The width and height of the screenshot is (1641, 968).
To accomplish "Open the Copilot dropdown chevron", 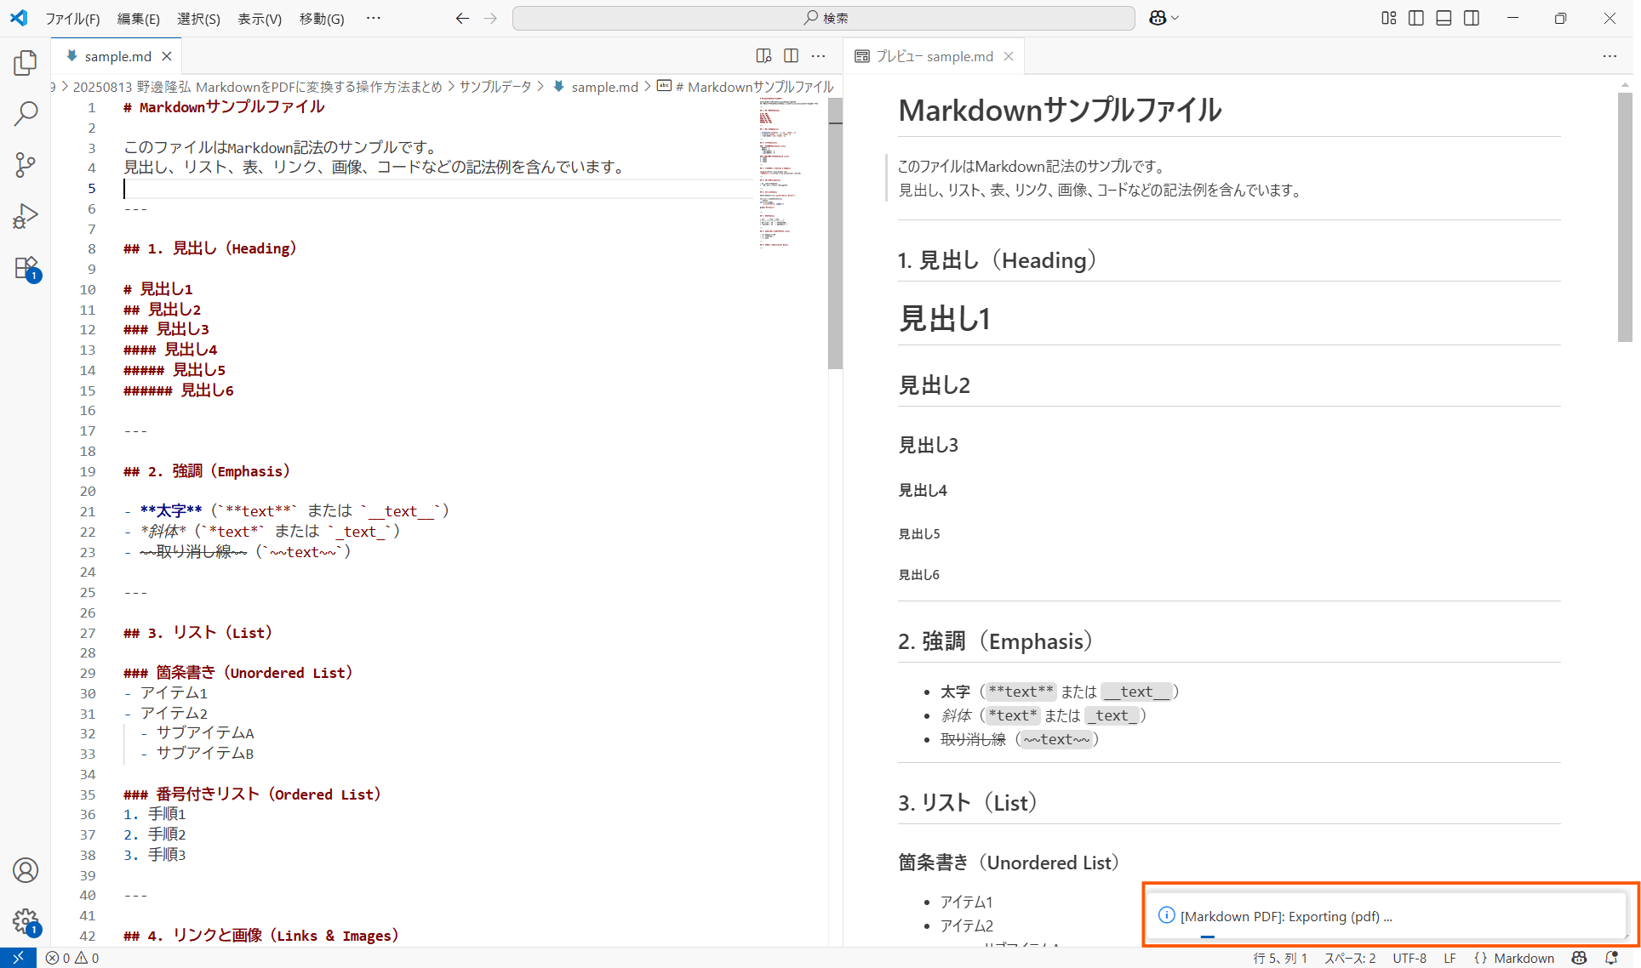I will coord(1174,17).
